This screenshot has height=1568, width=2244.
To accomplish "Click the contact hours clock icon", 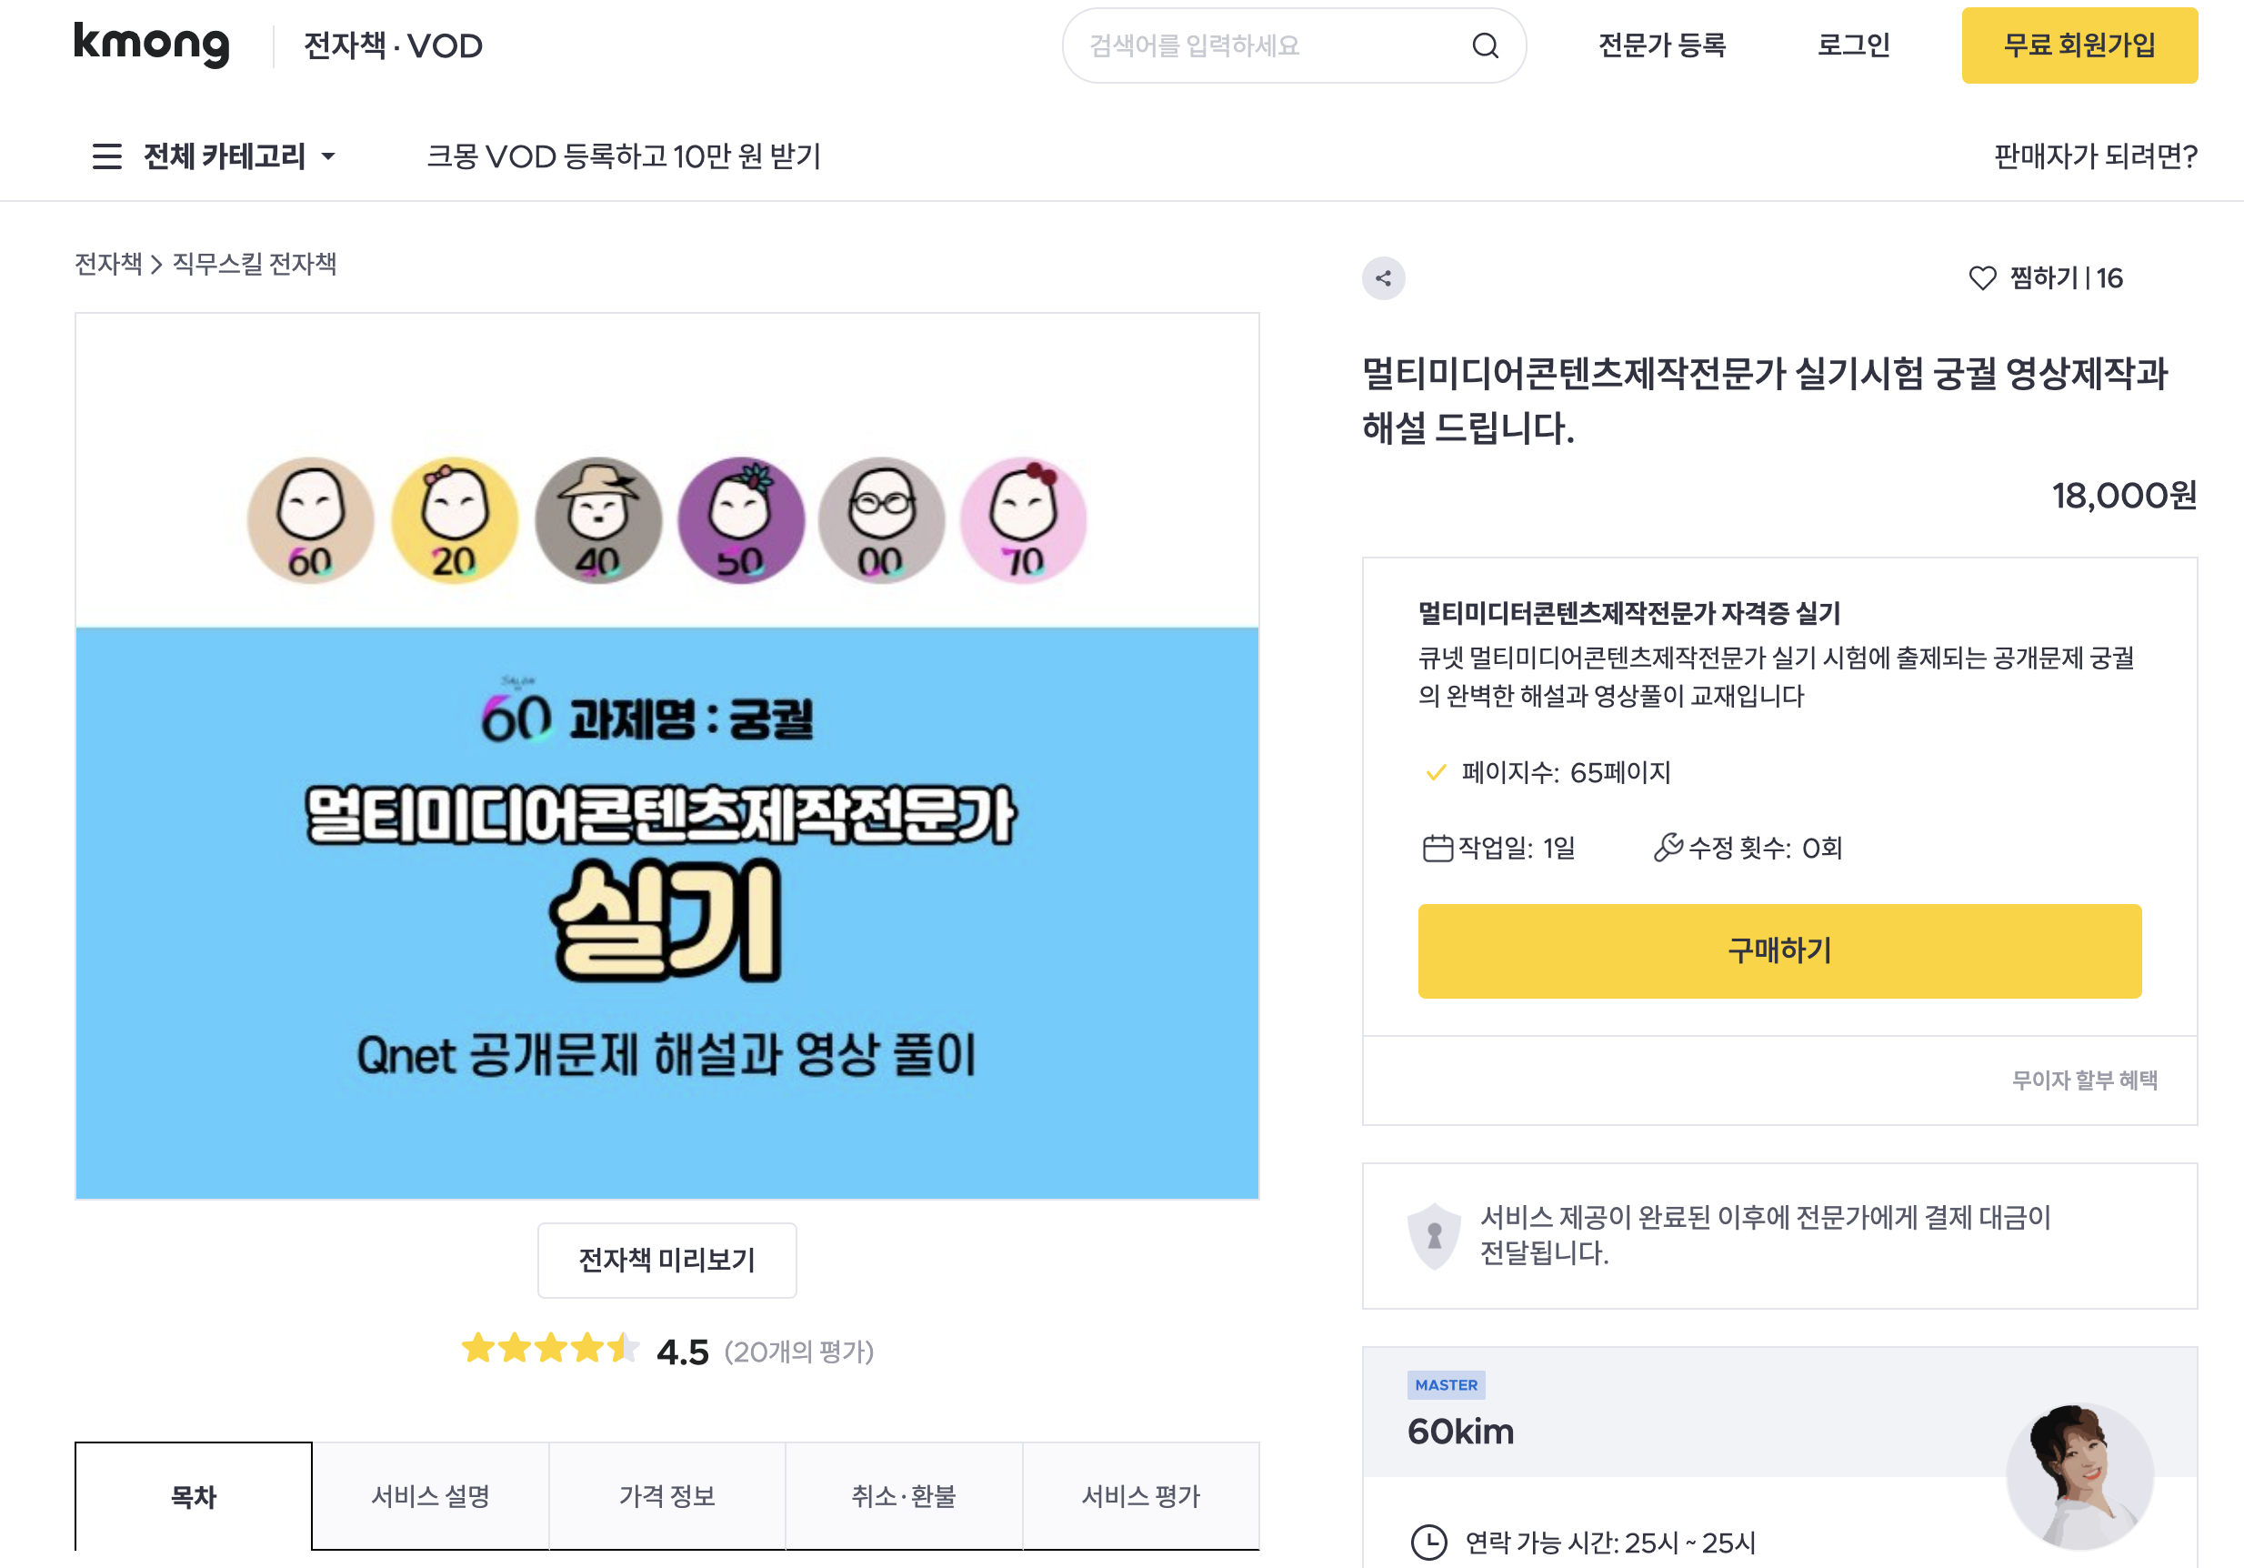I will 1428,1543.
